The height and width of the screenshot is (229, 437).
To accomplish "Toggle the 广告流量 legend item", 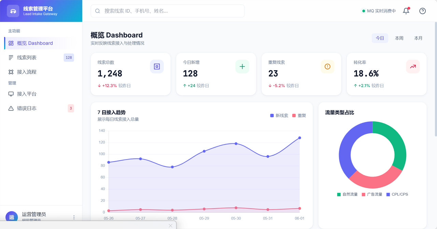I will (372, 194).
